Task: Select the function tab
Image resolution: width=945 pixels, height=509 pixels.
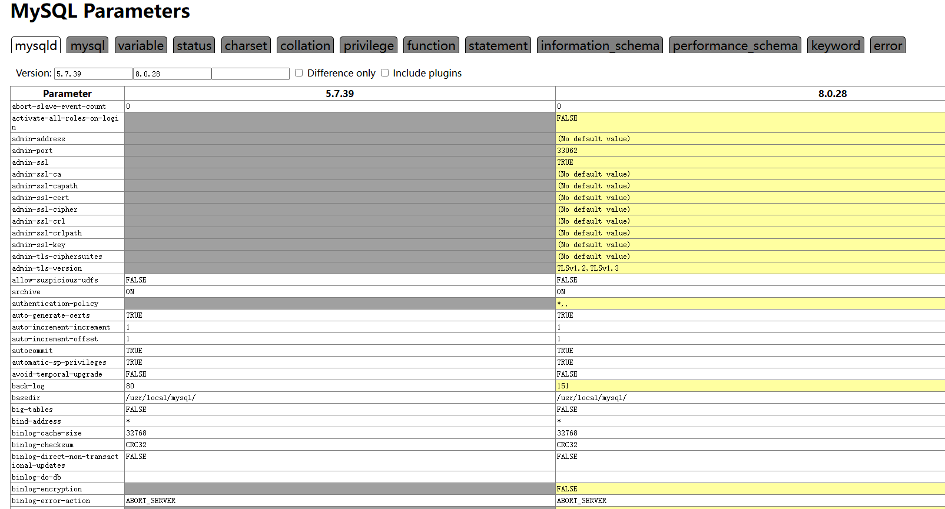Action: (x=431, y=45)
